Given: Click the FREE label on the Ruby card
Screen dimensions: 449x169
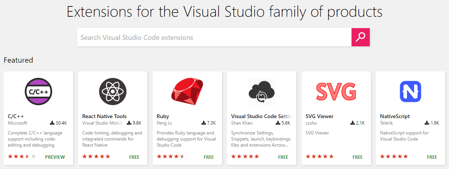Looking at the screenshot, I should click(209, 157).
